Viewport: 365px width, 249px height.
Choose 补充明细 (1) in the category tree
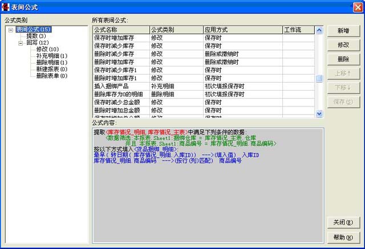tap(51, 56)
